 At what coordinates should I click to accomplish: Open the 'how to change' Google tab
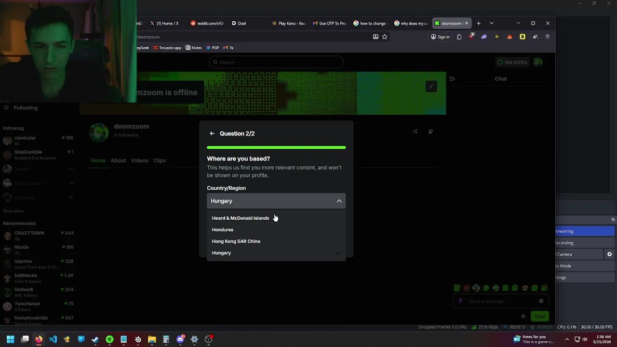click(370, 23)
